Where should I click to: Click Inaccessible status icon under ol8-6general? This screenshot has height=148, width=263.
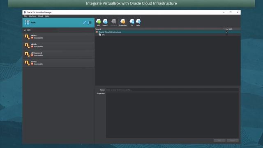click(x=32, y=55)
